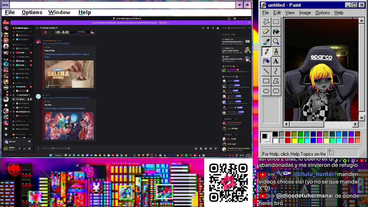Viewport: 368px width, 207px height.
Task: Choose bright red in the Paint palette
Action: (x=288, y=140)
